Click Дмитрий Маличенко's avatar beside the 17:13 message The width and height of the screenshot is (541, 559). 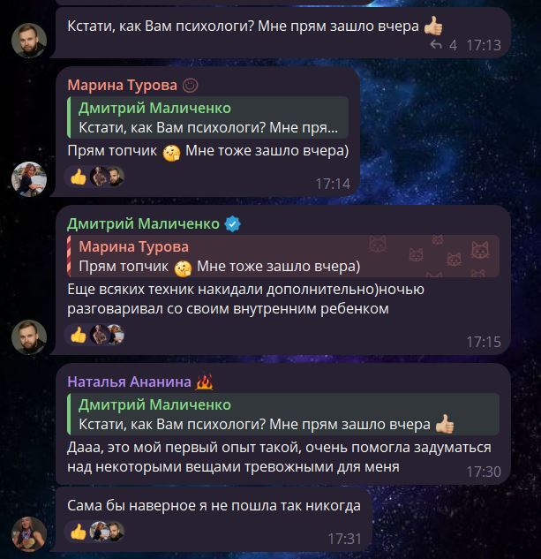pos(29,41)
